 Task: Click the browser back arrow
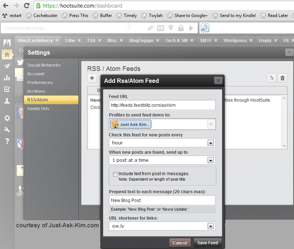click(5, 5)
